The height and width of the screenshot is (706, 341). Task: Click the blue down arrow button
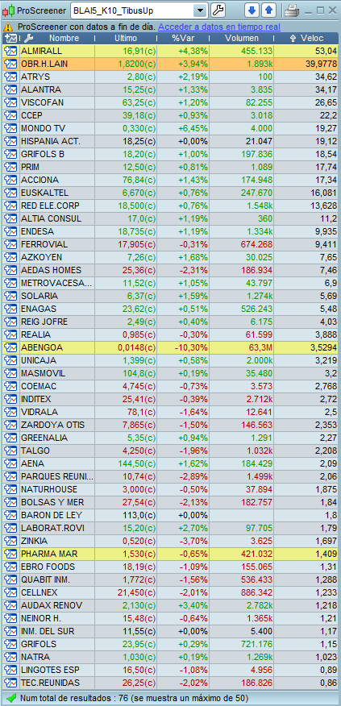point(252,10)
